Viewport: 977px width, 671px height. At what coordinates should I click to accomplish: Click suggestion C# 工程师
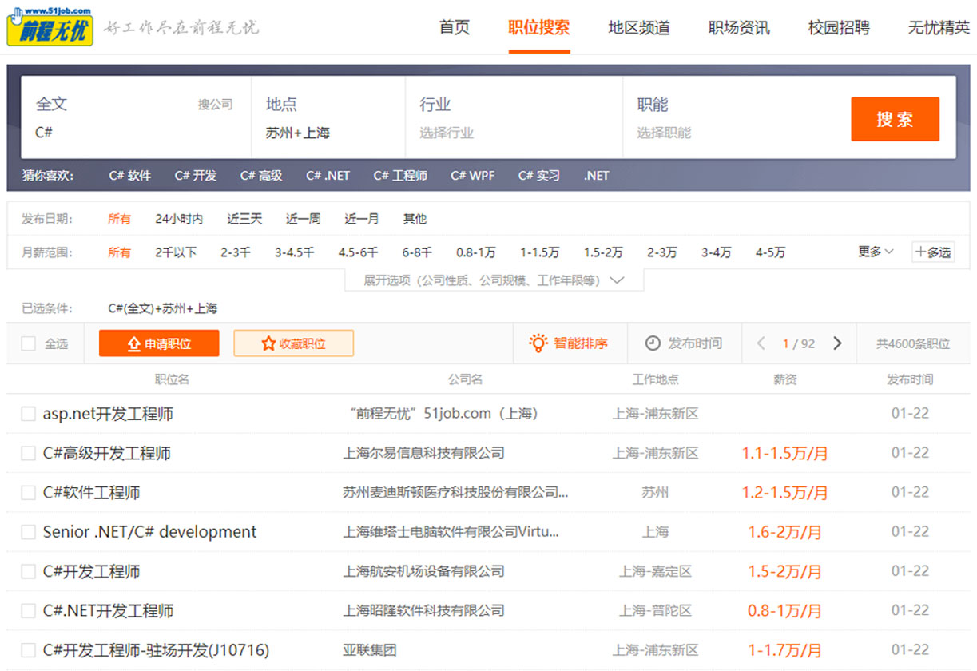(x=400, y=176)
